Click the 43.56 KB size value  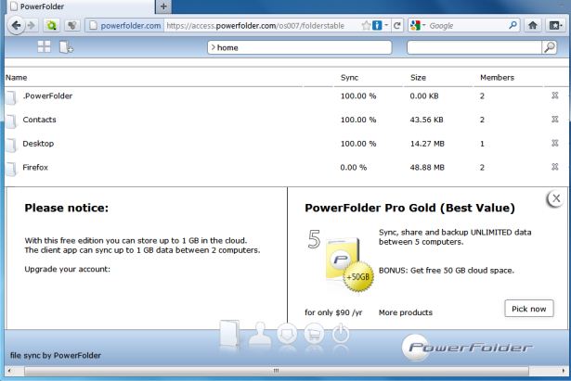(426, 120)
